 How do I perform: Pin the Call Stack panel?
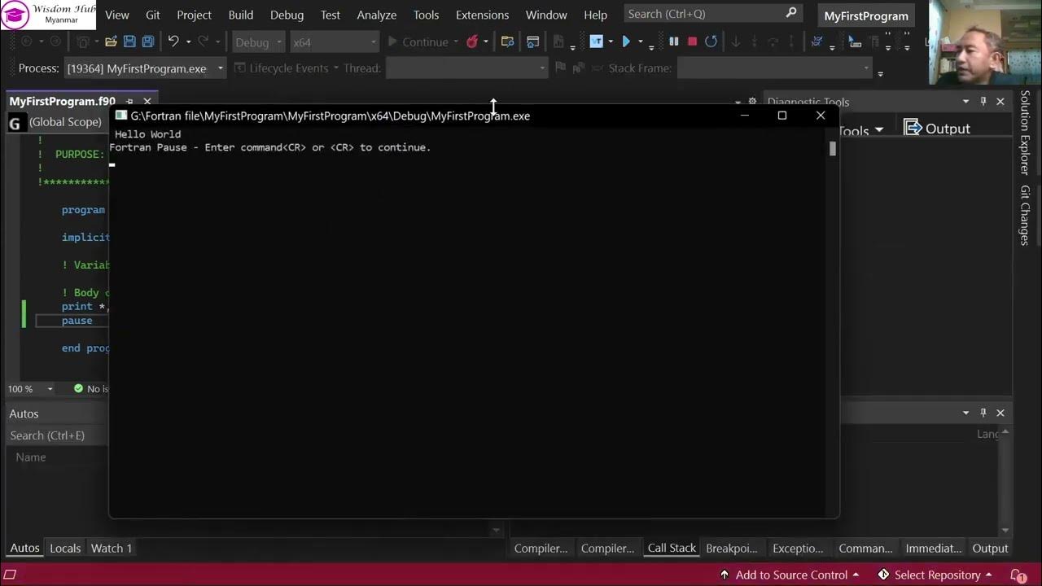point(983,413)
